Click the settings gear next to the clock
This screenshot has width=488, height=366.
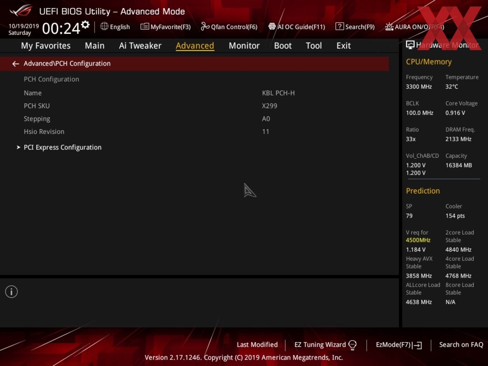point(85,24)
